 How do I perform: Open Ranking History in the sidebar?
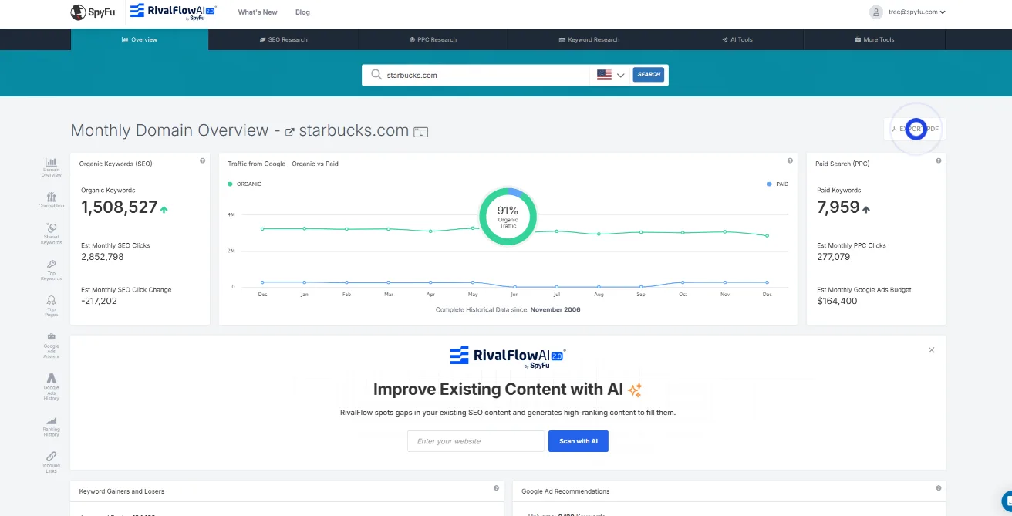click(51, 427)
